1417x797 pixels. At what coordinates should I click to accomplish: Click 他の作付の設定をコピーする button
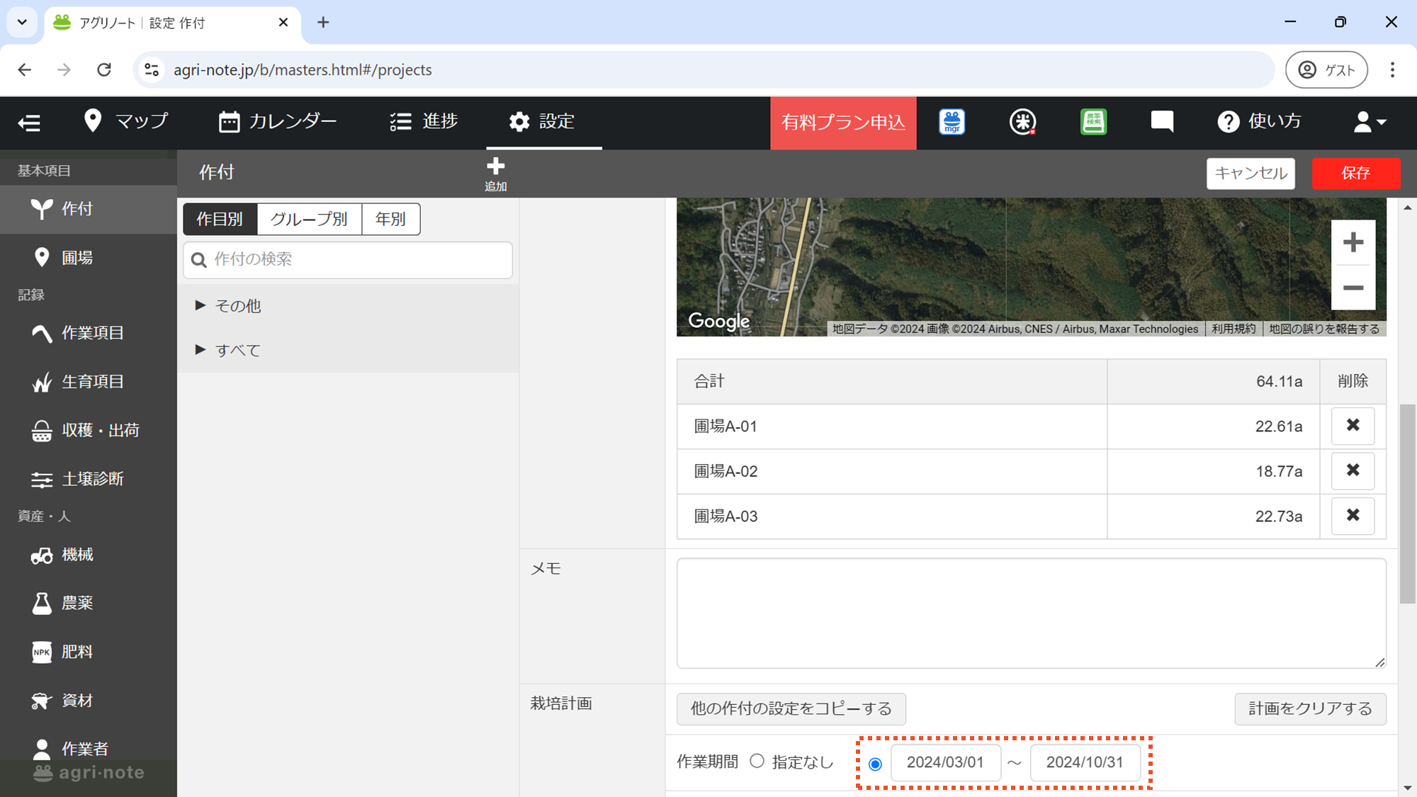pyautogui.click(x=791, y=708)
